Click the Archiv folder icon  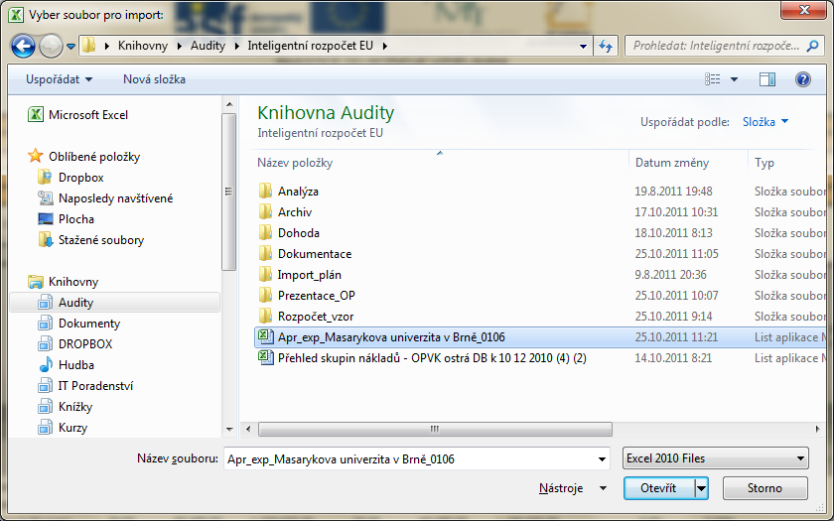pos(265,212)
